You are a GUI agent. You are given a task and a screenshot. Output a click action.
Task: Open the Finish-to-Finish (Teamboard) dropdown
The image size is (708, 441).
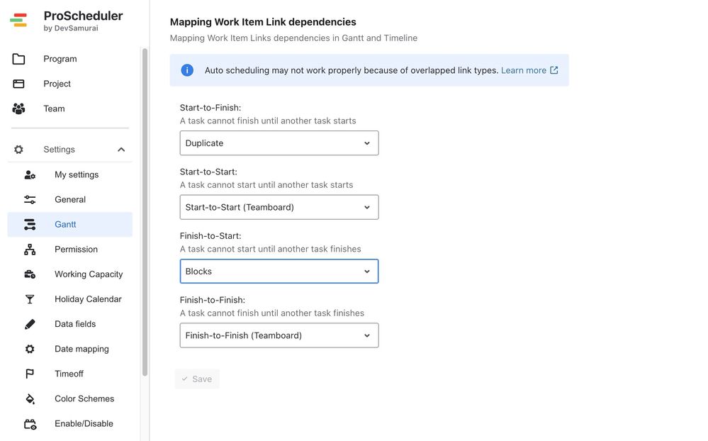279,334
